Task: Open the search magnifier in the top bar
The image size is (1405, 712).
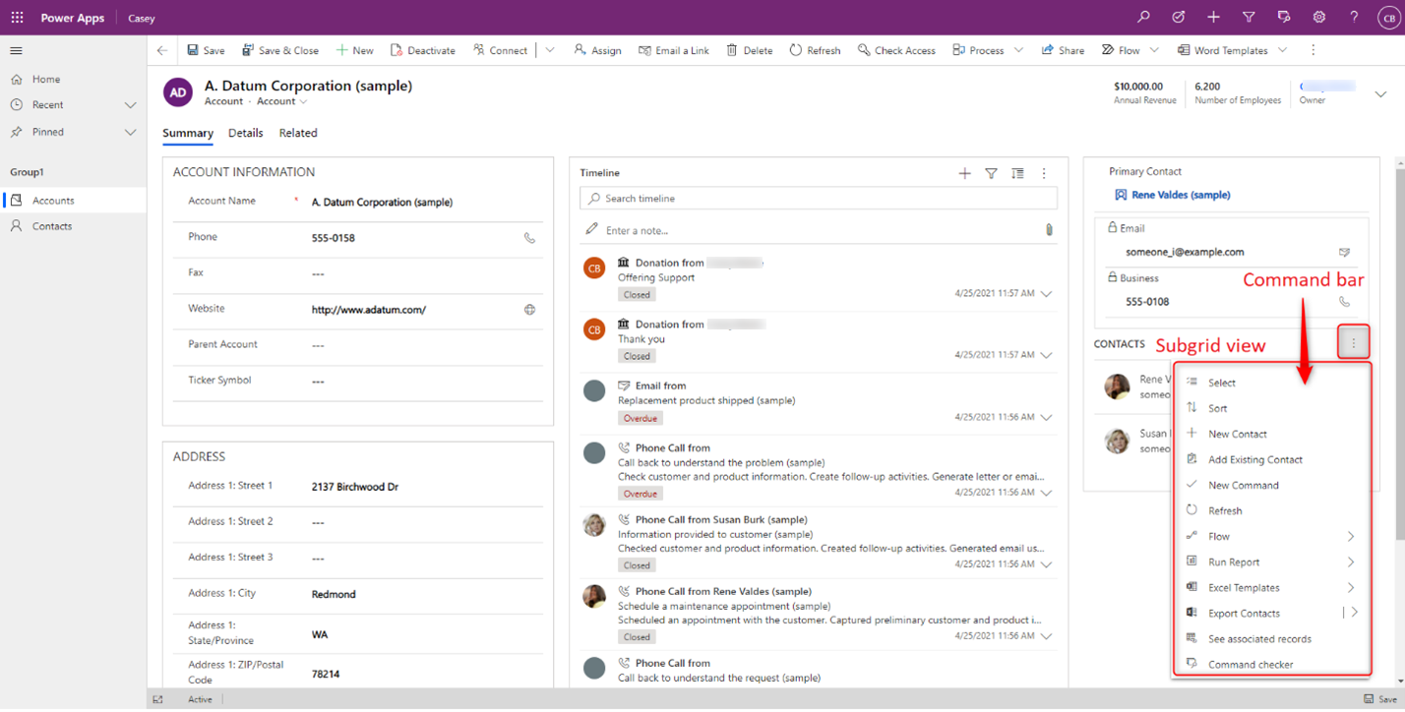Action: [1143, 18]
